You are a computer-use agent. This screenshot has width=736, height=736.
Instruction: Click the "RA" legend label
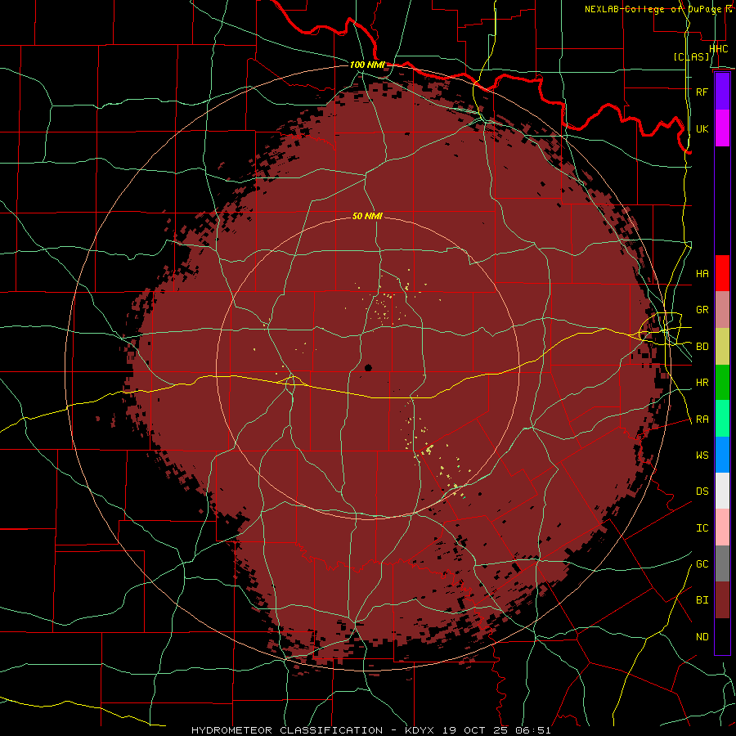coord(702,420)
